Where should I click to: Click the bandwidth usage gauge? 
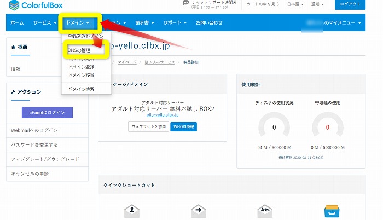[x=328, y=126]
